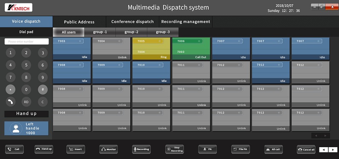The width and height of the screenshot is (339, 159).
Task: Click the RD redial key
Action: pos(26,102)
